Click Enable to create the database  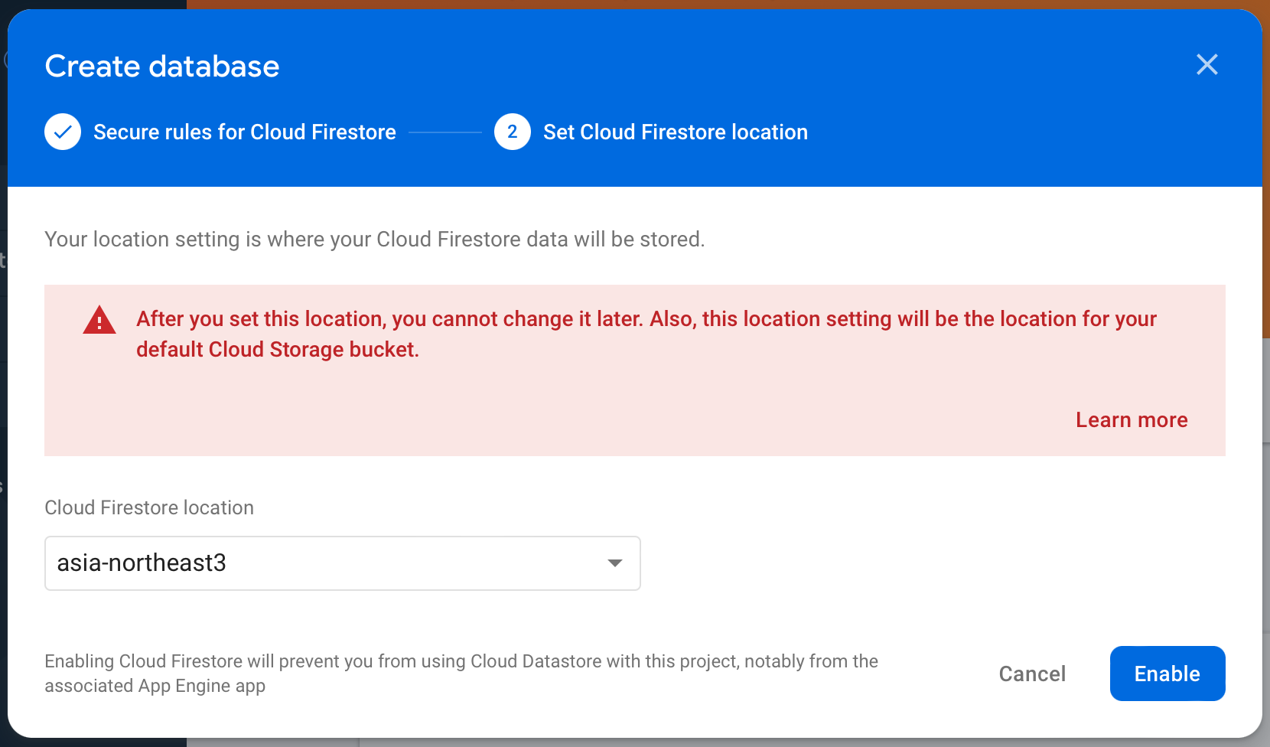[x=1167, y=674]
